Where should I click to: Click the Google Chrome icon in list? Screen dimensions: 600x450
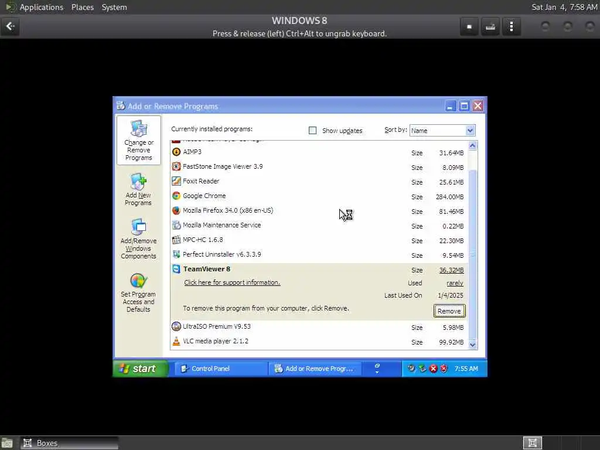[176, 196]
